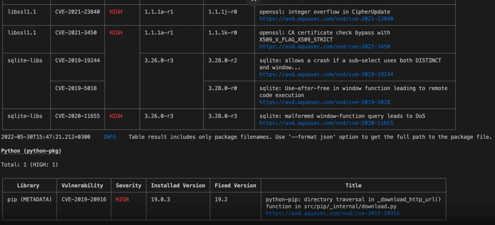
Task: Click the CVE-2020-11655 vulnerability ID cell
Action: [x=77, y=116]
